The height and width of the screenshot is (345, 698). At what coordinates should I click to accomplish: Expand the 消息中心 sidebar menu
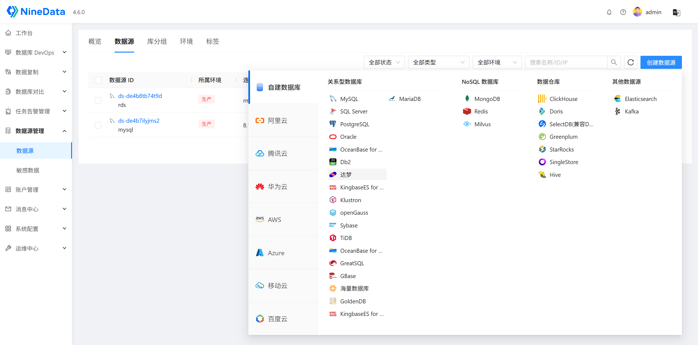pos(36,209)
